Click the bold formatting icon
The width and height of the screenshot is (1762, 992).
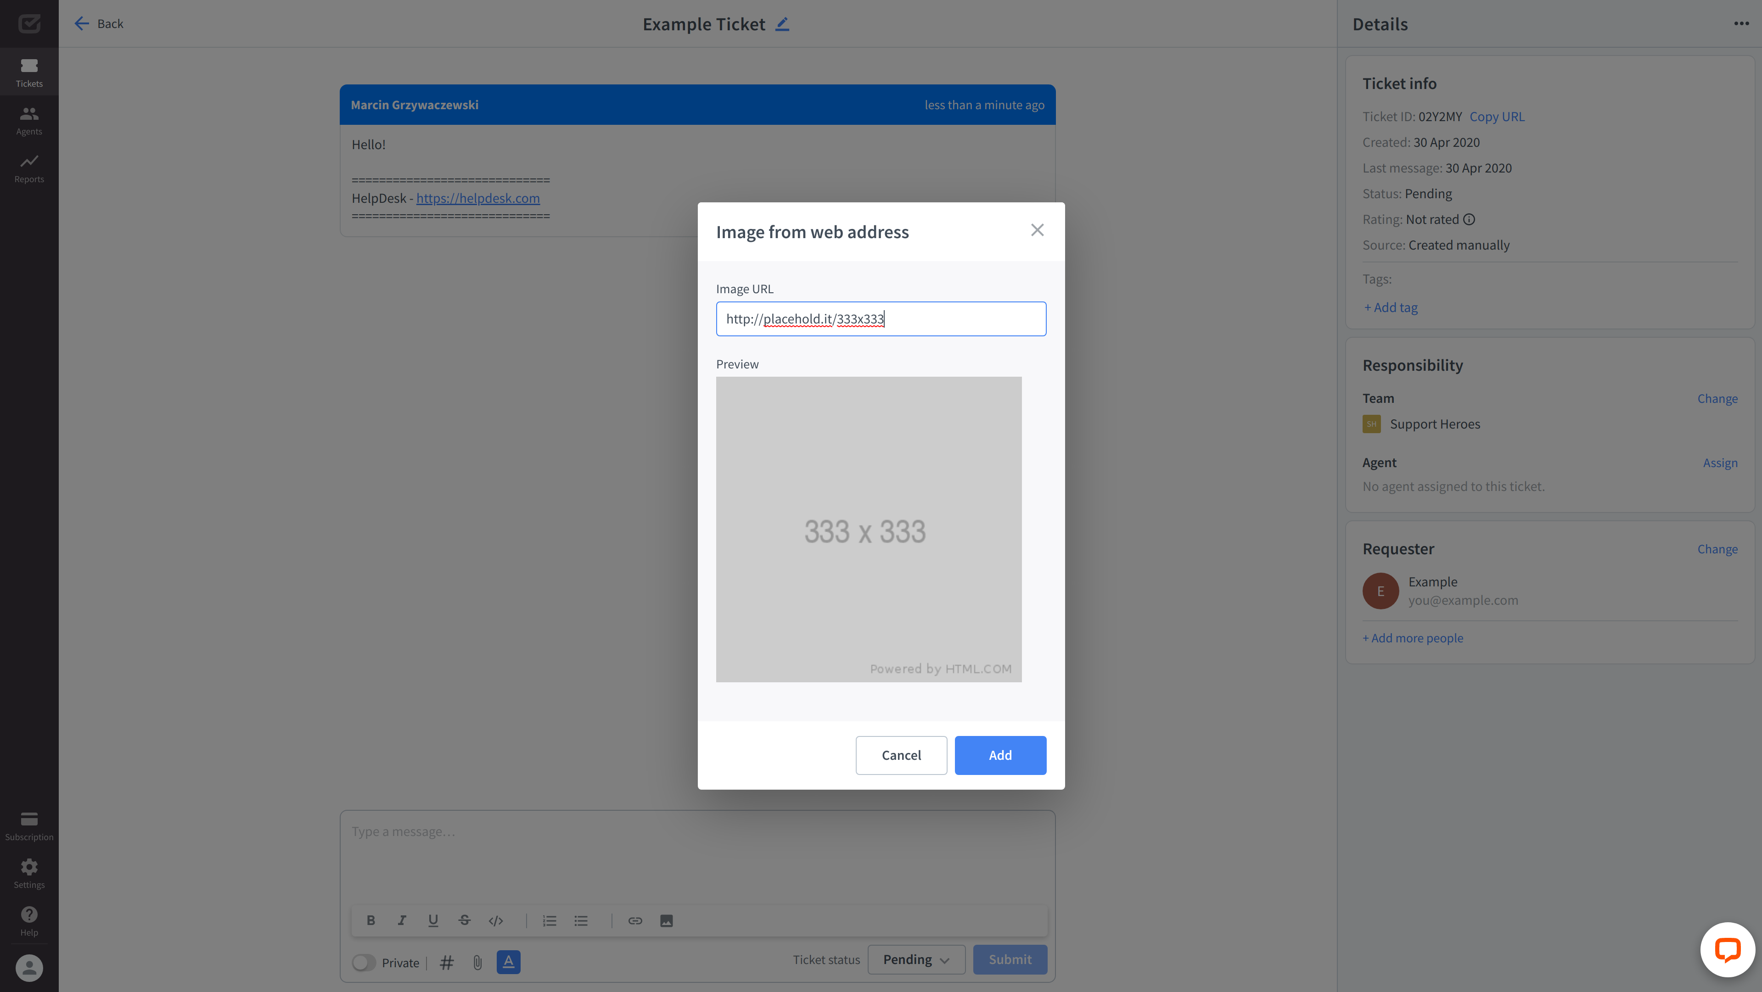pos(370,920)
